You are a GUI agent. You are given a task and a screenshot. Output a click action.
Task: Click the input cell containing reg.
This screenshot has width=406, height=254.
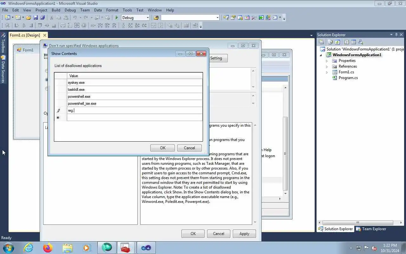click(x=134, y=110)
